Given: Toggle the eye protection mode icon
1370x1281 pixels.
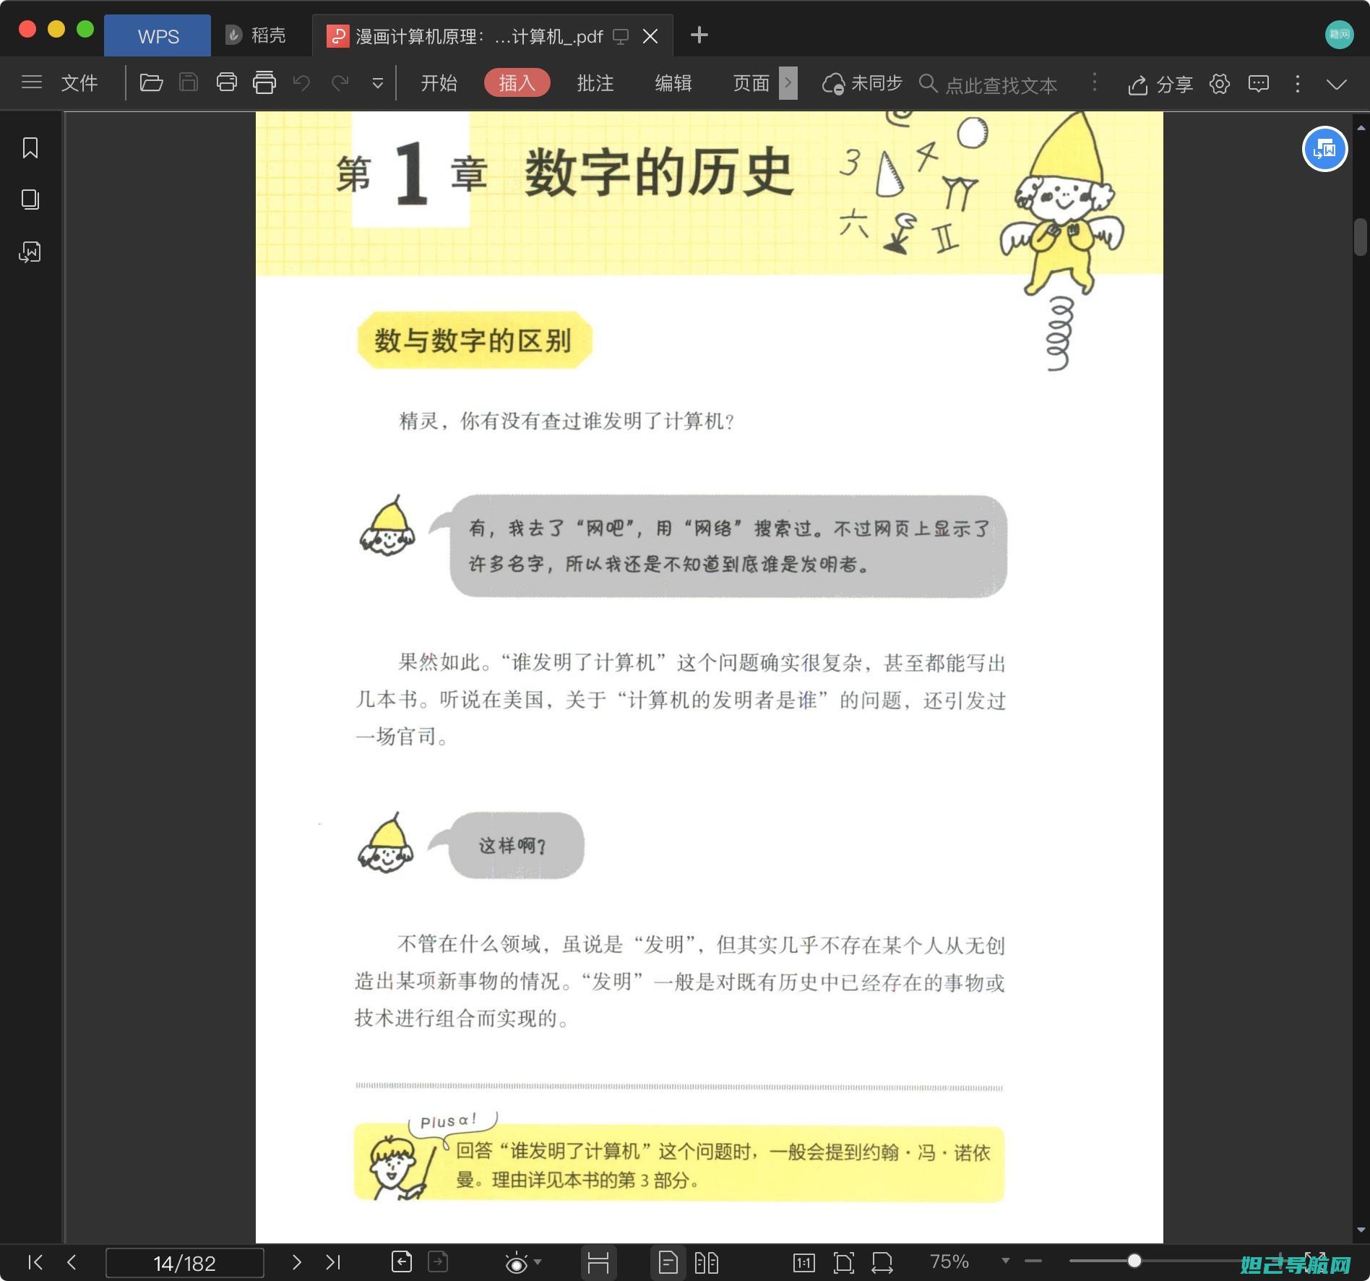Looking at the screenshot, I should 516,1263.
